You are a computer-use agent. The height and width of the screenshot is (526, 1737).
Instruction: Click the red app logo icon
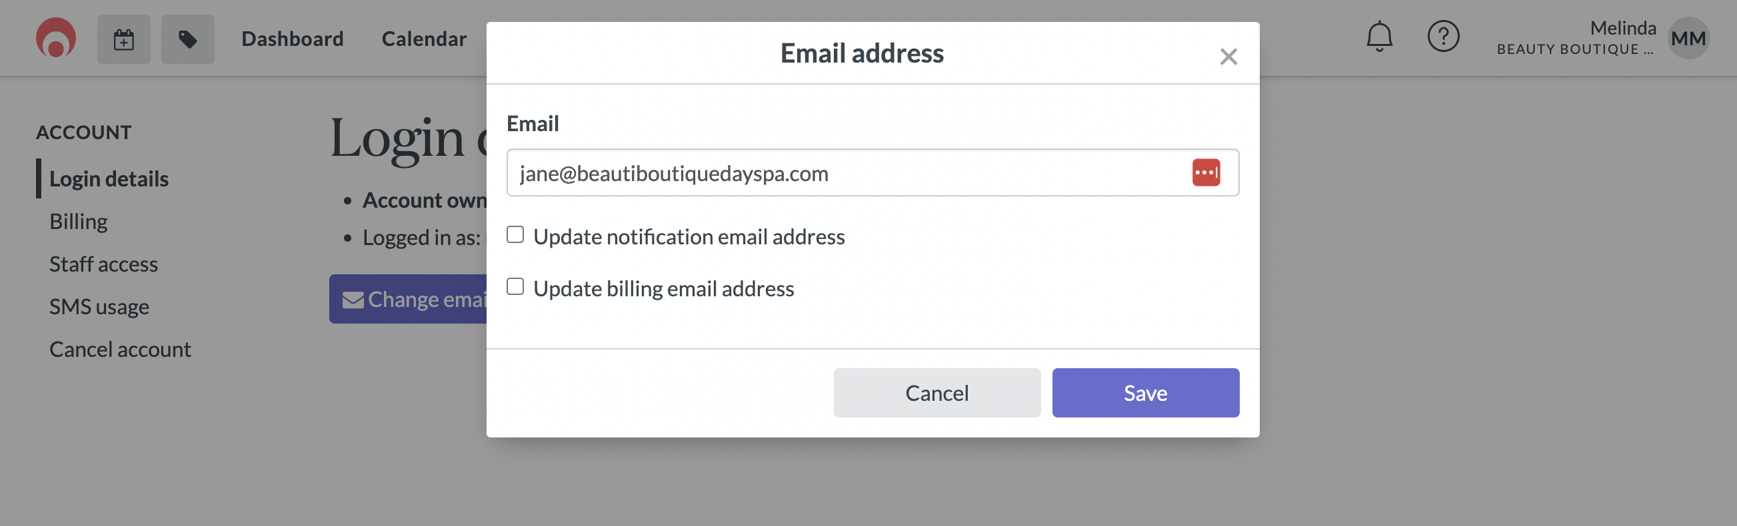pos(56,38)
